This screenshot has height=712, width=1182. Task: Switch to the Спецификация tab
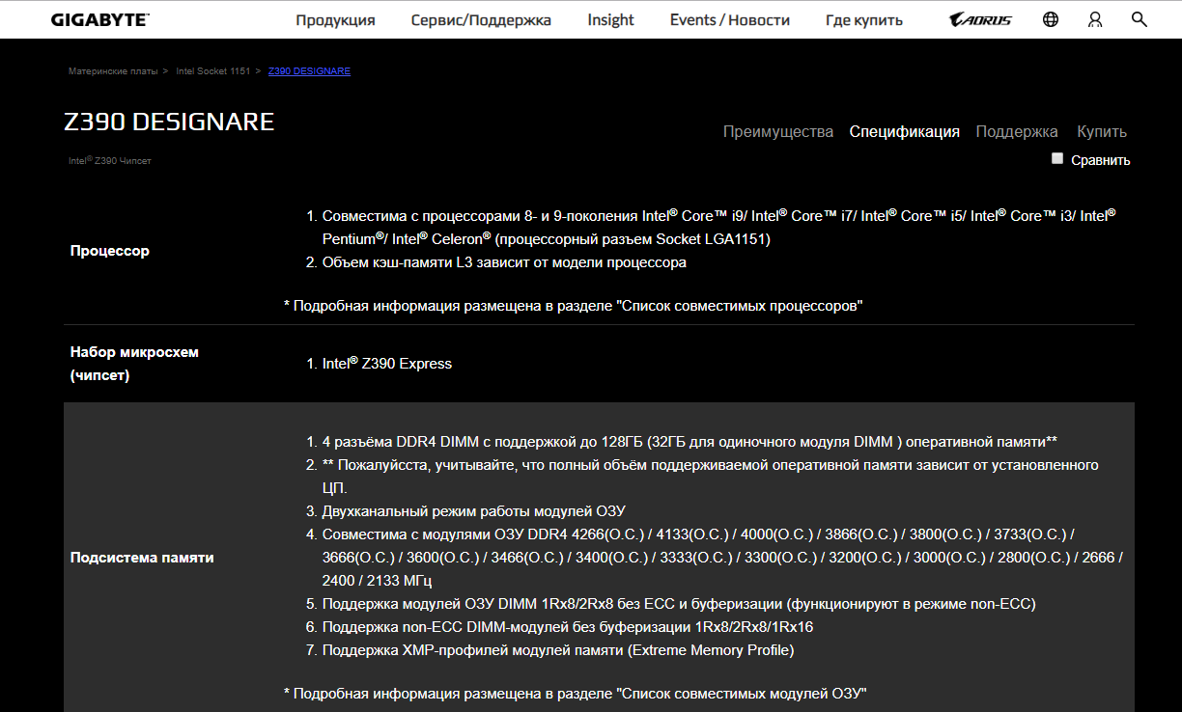905,132
